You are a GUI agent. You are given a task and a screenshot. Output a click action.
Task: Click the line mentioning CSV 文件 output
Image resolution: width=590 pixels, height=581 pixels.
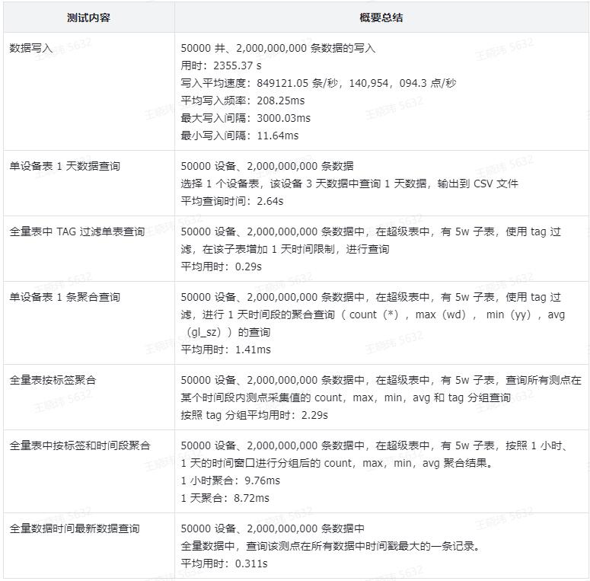[x=349, y=184]
